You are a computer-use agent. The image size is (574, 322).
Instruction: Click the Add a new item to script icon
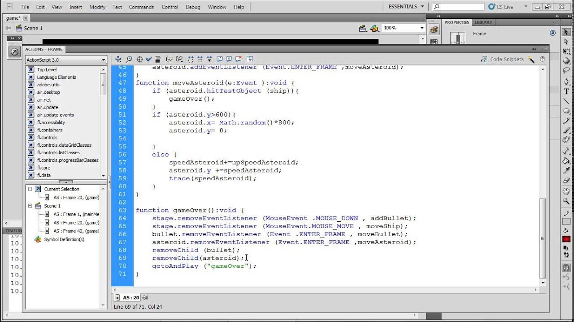pos(118,59)
